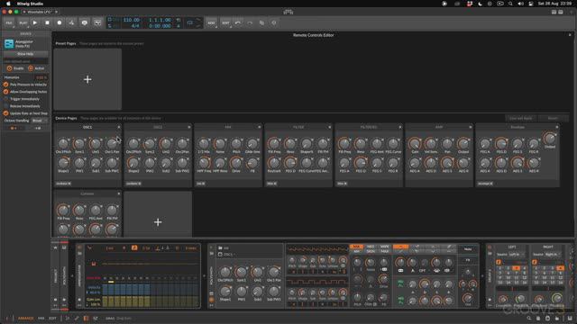Open the OSC1 remote page selector on Polysynth
577x324 pixels.
(x=229, y=254)
